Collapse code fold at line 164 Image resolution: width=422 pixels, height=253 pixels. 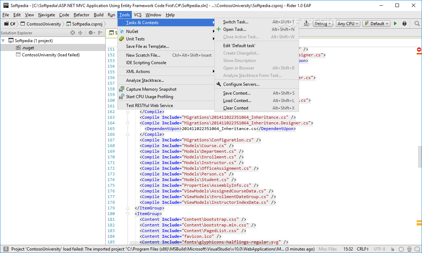pos(128,123)
